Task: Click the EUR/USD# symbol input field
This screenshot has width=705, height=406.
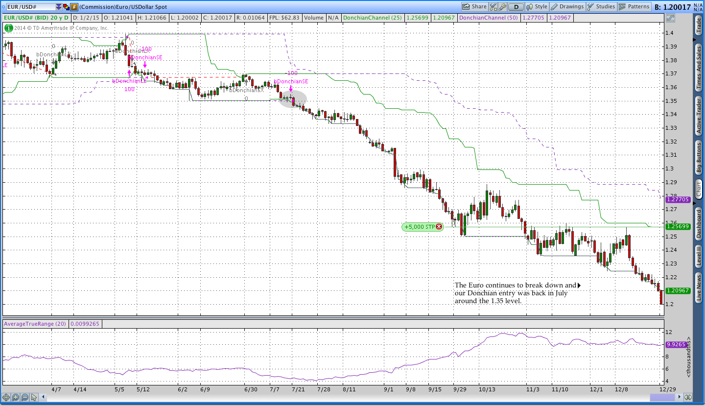Action: [30, 7]
